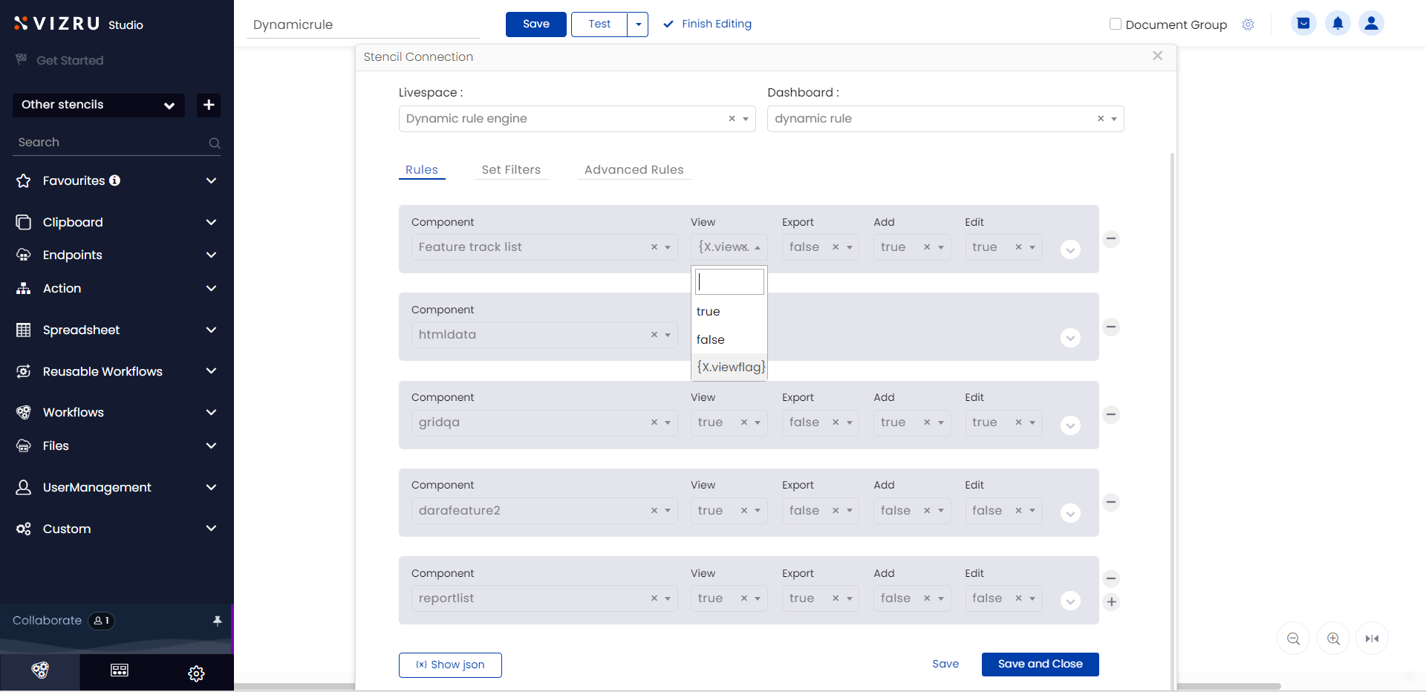Open the Test button dropdown arrow

click(638, 25)
